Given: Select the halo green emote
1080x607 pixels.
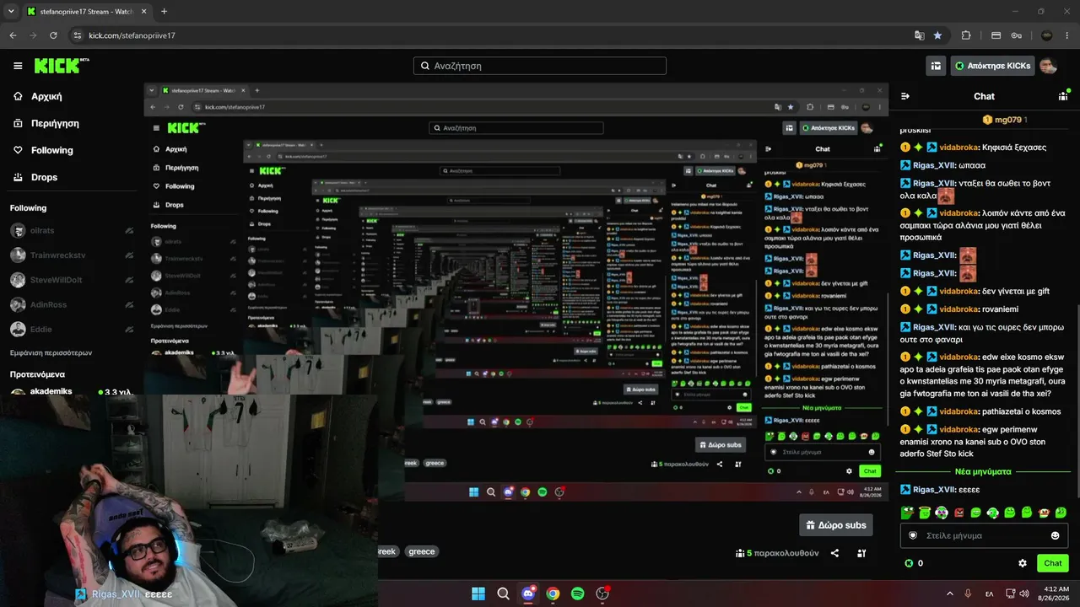Looking at the screenshot, I should 925,512.
